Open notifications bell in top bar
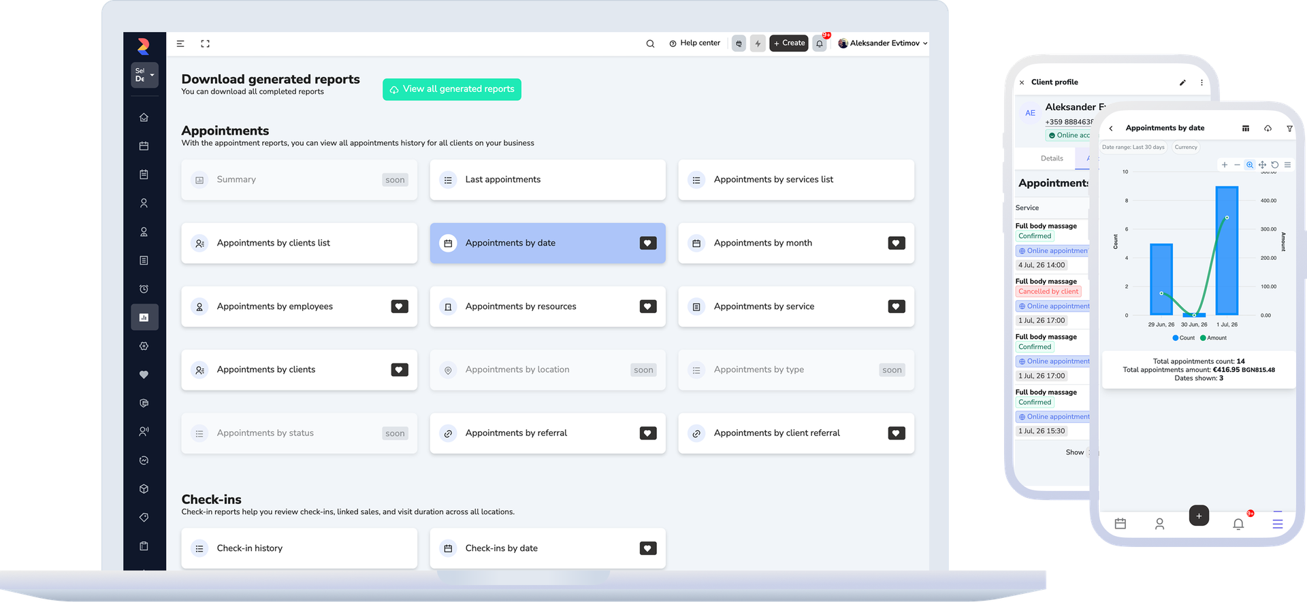 pyautogui.click(x=820, y=44)
